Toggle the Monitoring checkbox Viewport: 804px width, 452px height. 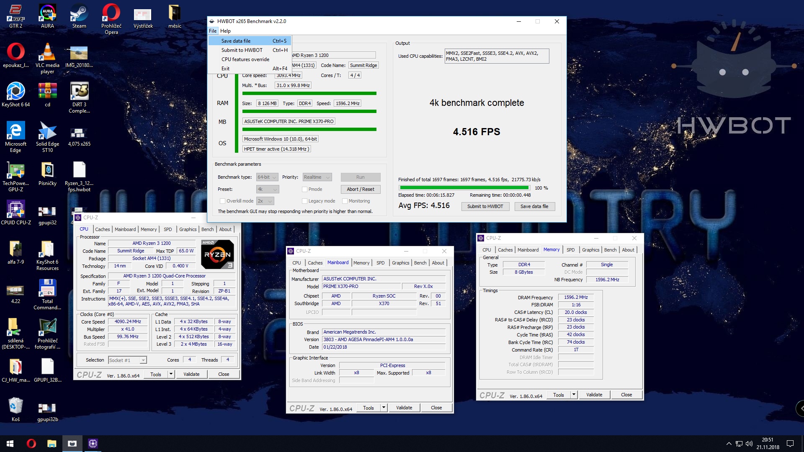tap(345, 201)
